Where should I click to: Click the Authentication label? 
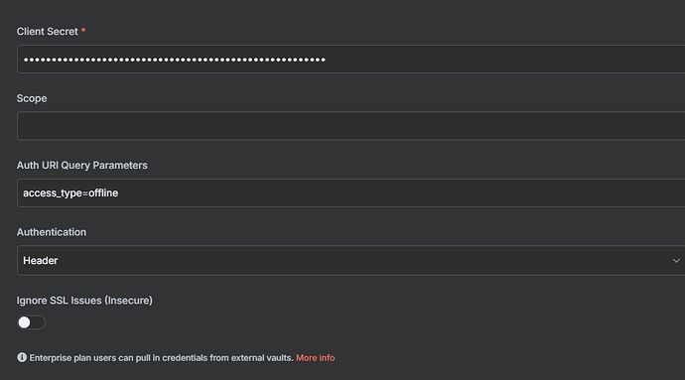51,232
